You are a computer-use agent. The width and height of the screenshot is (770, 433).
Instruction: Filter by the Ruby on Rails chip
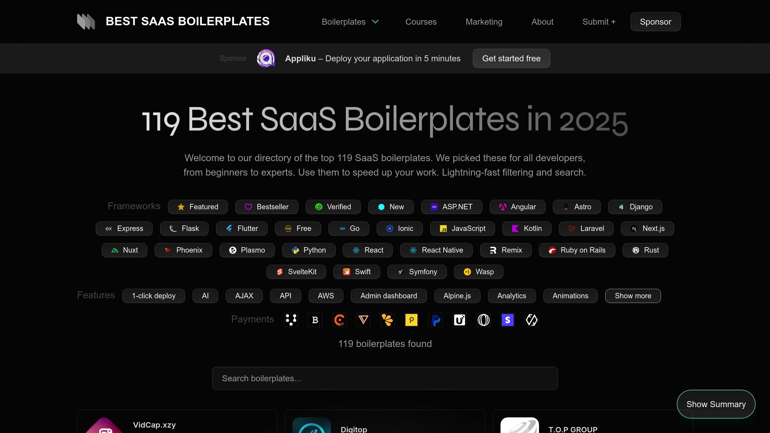577,250
